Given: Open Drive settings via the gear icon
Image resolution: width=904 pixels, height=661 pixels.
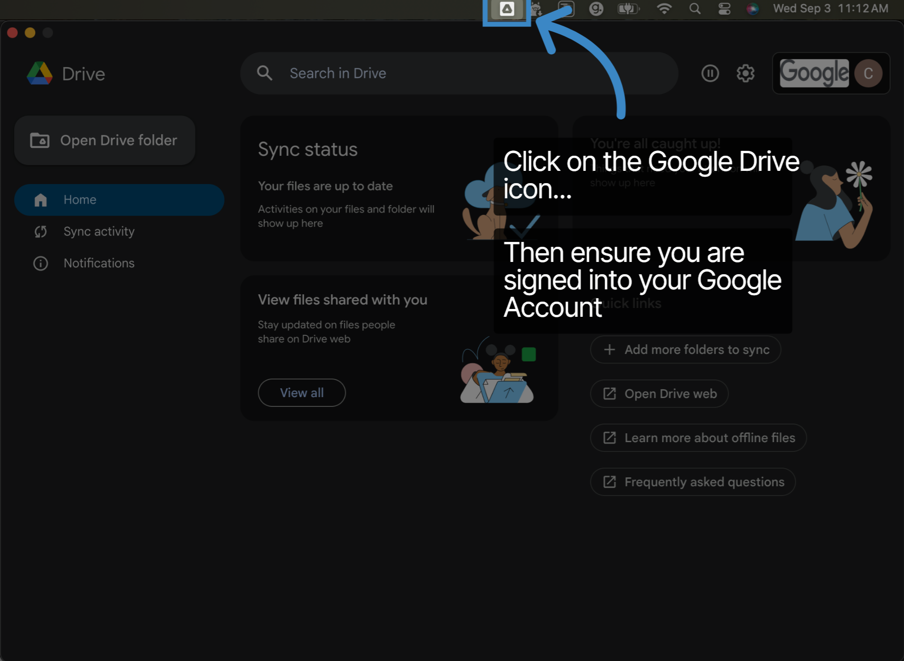Looking at the screenshot, I should pos(745,73).
